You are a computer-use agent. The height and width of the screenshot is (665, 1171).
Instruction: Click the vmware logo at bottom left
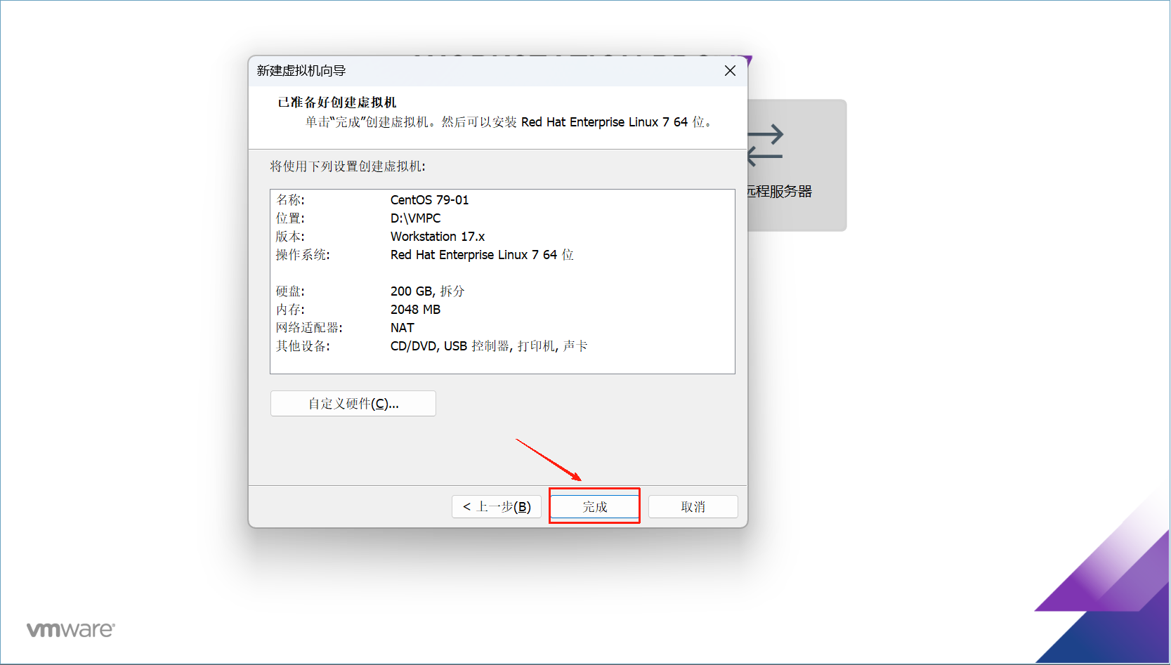(x=71, y=629)
